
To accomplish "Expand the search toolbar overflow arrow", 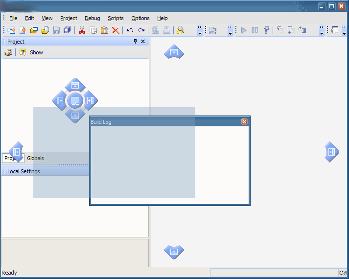I will (x=200, y=30).
